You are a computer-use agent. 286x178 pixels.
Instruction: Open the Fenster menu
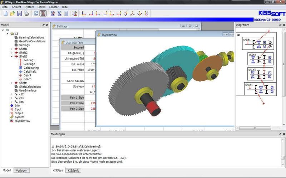(54, 7)
